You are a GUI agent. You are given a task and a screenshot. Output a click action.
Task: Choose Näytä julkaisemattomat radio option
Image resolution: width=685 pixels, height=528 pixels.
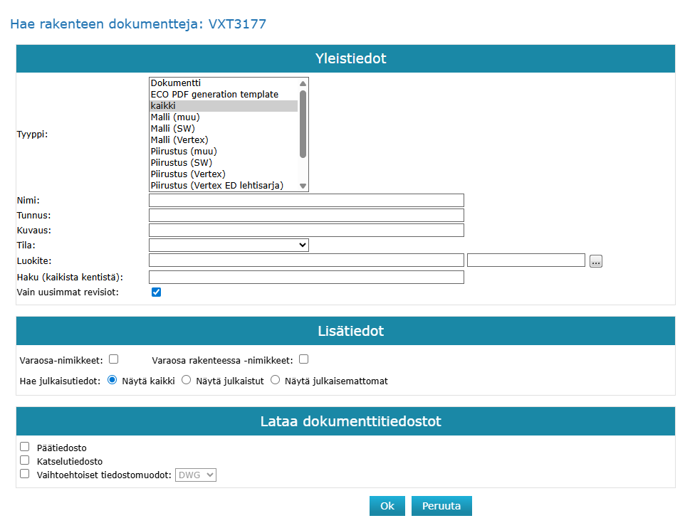276,381
